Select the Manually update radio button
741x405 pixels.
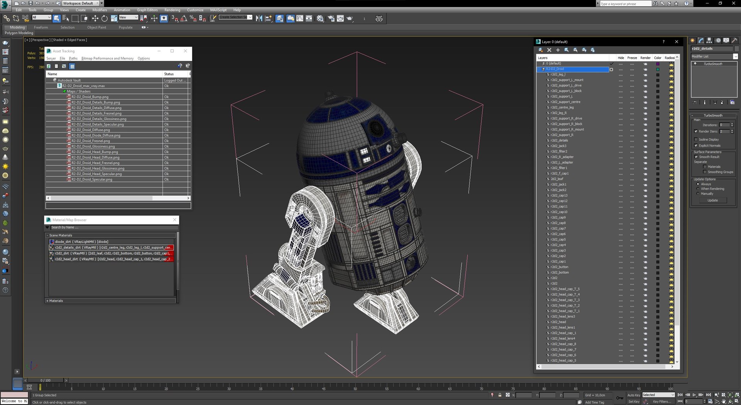coord(698,194)
